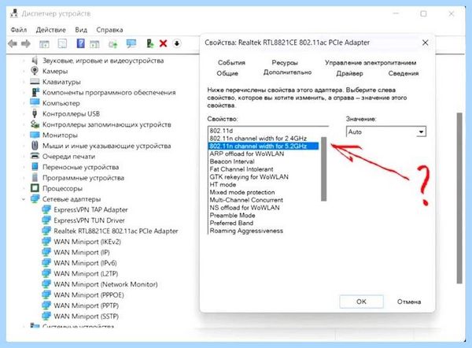Select the Roaming Aggressiveness property

246,231
